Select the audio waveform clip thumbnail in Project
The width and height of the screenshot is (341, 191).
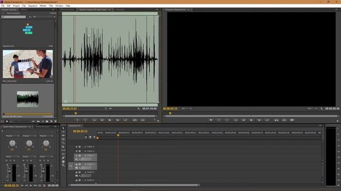pyautogui.click(x=28, y=99)
